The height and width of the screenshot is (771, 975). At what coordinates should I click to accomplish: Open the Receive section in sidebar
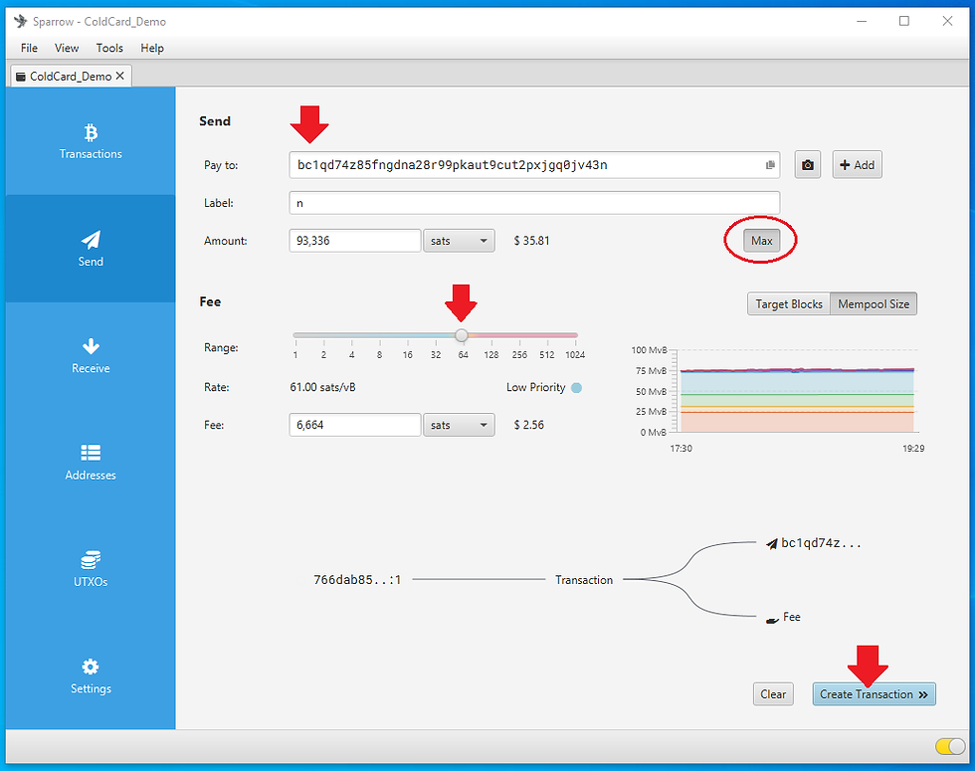click(x=91, y=356)
